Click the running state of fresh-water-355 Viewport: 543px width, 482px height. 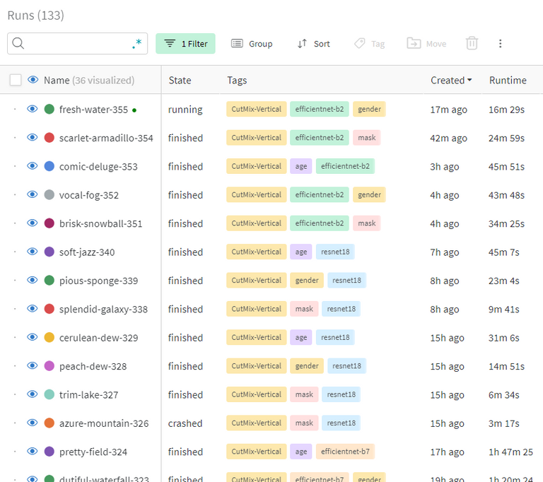point(185,110)
